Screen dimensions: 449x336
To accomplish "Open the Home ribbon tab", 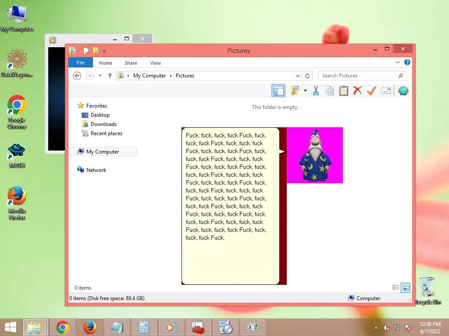I will tap(106, 63).
